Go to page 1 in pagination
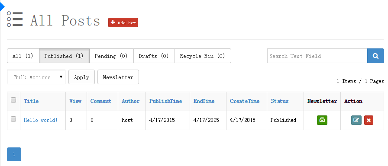Viewport: 388px width, 166px height. [x=14, y=154]
